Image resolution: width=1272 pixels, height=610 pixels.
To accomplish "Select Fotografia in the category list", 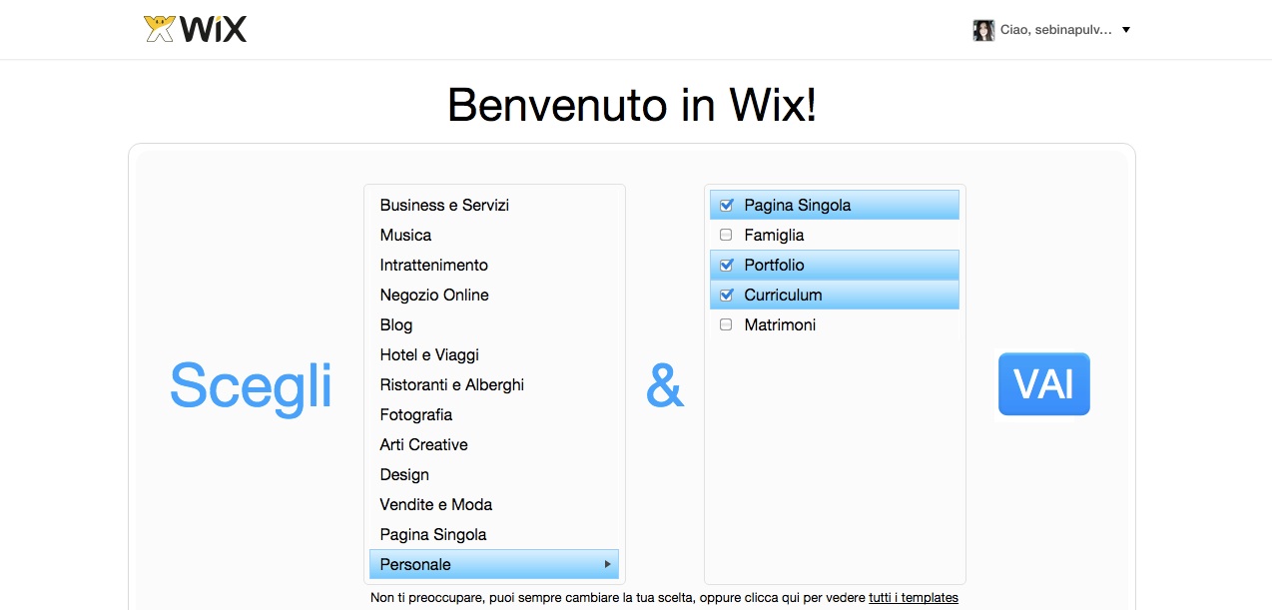I will pos(416,415).
